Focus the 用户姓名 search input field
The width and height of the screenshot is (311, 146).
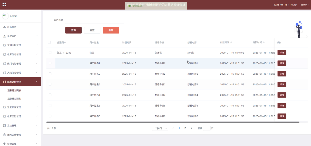coord(94,20)
